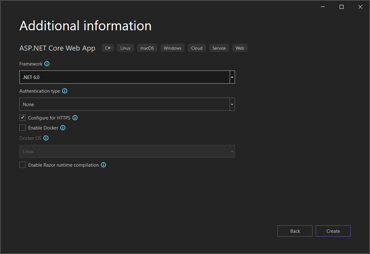Click the Web tag
Image resolution: width=370 pixels, height=254 pixels.
tap(240, 48)
